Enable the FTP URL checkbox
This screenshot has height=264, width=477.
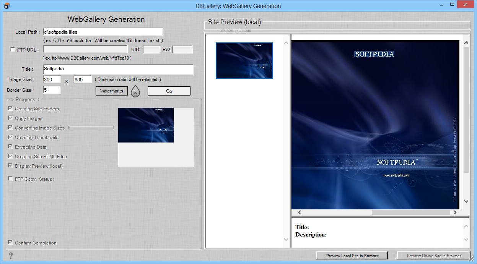pyautogui.click(x=13, y=50)
